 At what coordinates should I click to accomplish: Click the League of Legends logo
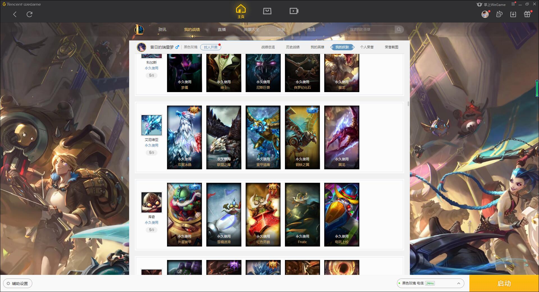pos(139,29)
